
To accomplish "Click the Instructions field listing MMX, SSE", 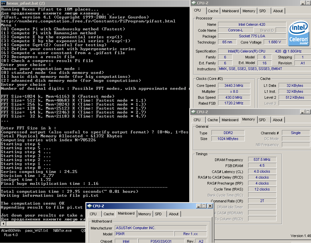I will 265,69.
